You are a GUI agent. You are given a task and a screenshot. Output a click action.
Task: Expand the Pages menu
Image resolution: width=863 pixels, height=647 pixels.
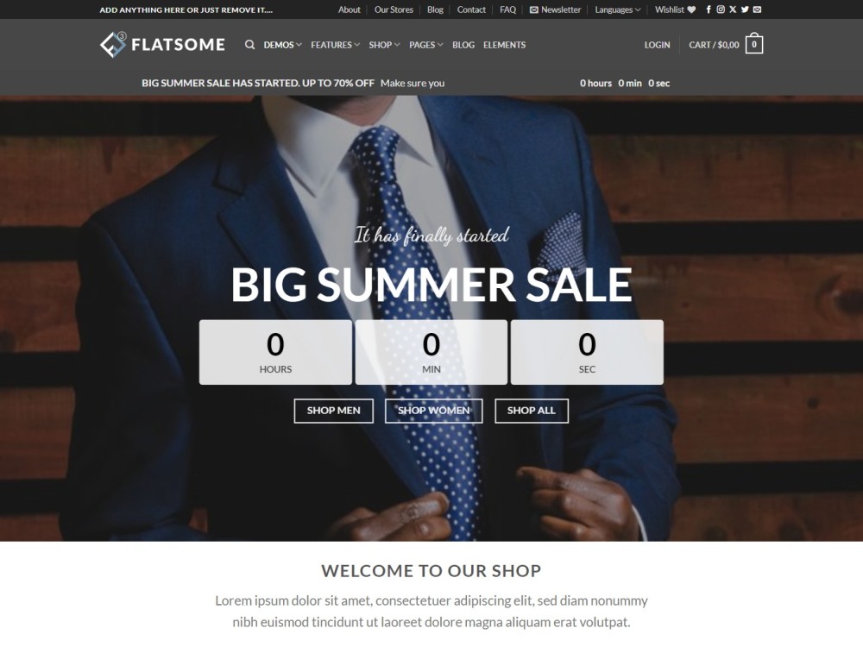426,45
